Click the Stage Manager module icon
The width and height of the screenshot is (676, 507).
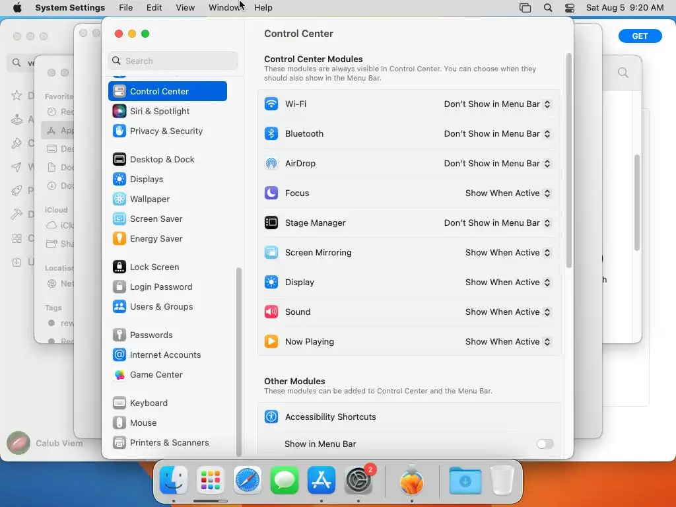click(x=271, y=223)
